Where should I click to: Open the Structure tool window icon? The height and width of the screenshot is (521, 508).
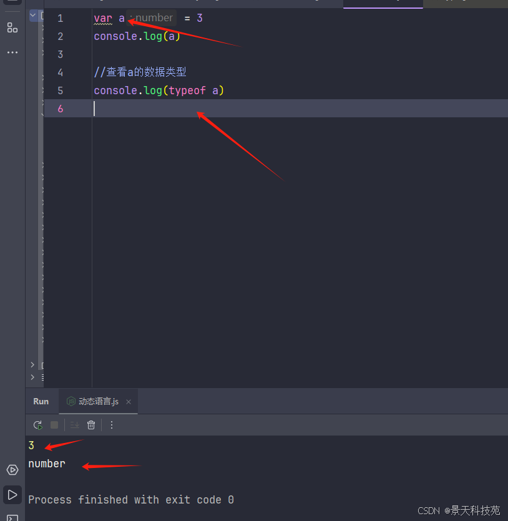click(12, 27)
